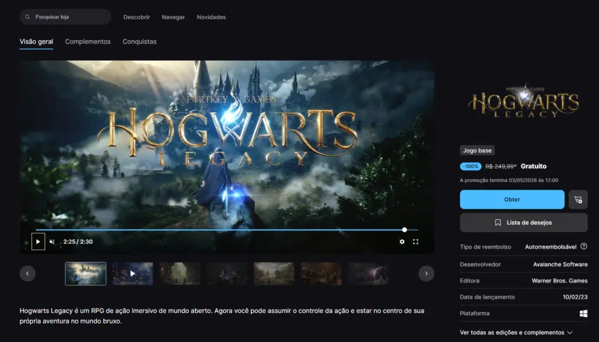Expand Ver todas as edições e complementos
599x342 pixels.
(x=516, y=333)
